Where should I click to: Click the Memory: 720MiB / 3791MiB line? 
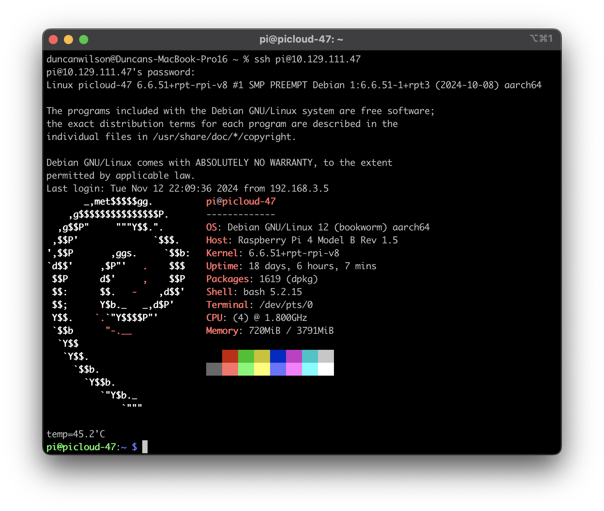[x=270, y=331]
